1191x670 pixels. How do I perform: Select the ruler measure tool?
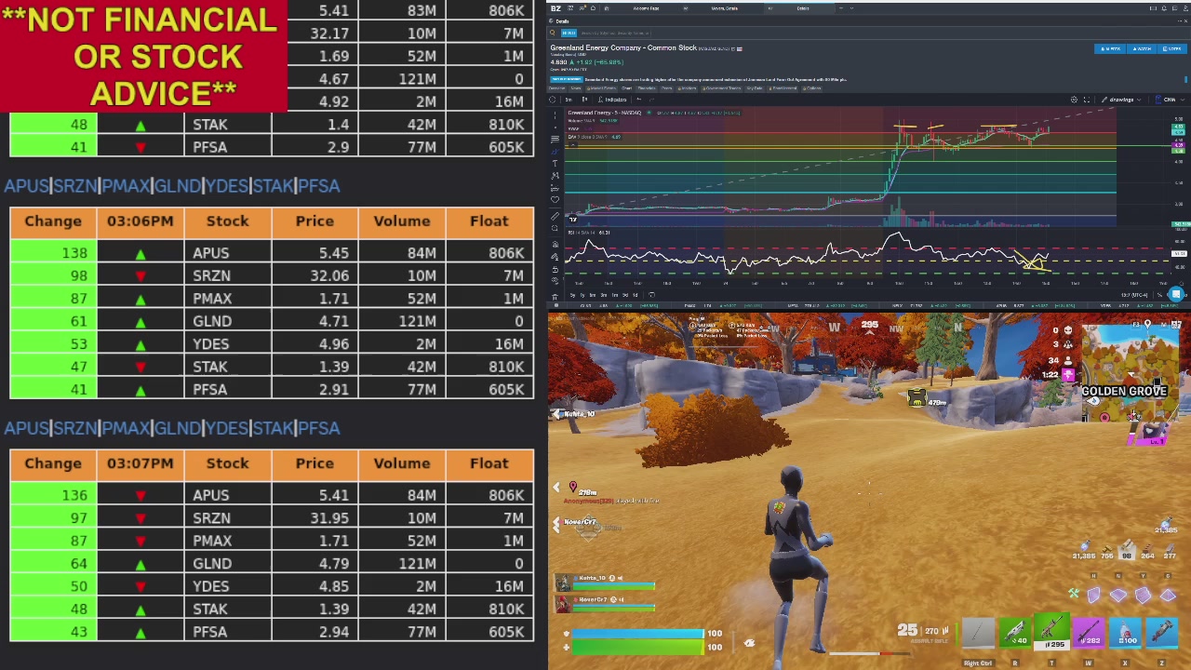click(x=555, y=216)
